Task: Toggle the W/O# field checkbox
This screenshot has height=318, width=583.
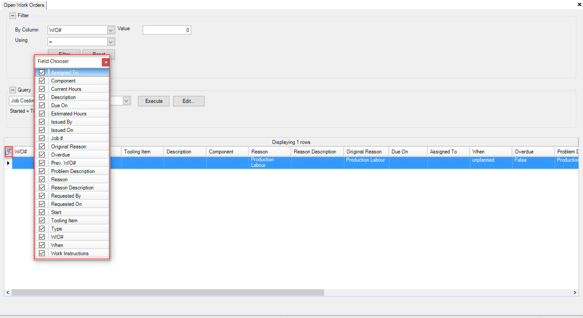Action: point(42,237)
